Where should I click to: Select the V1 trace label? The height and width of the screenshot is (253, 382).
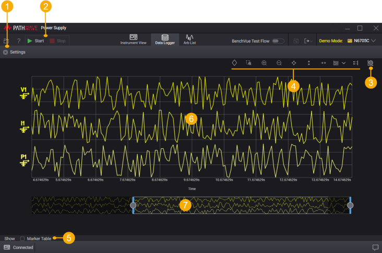23,90
